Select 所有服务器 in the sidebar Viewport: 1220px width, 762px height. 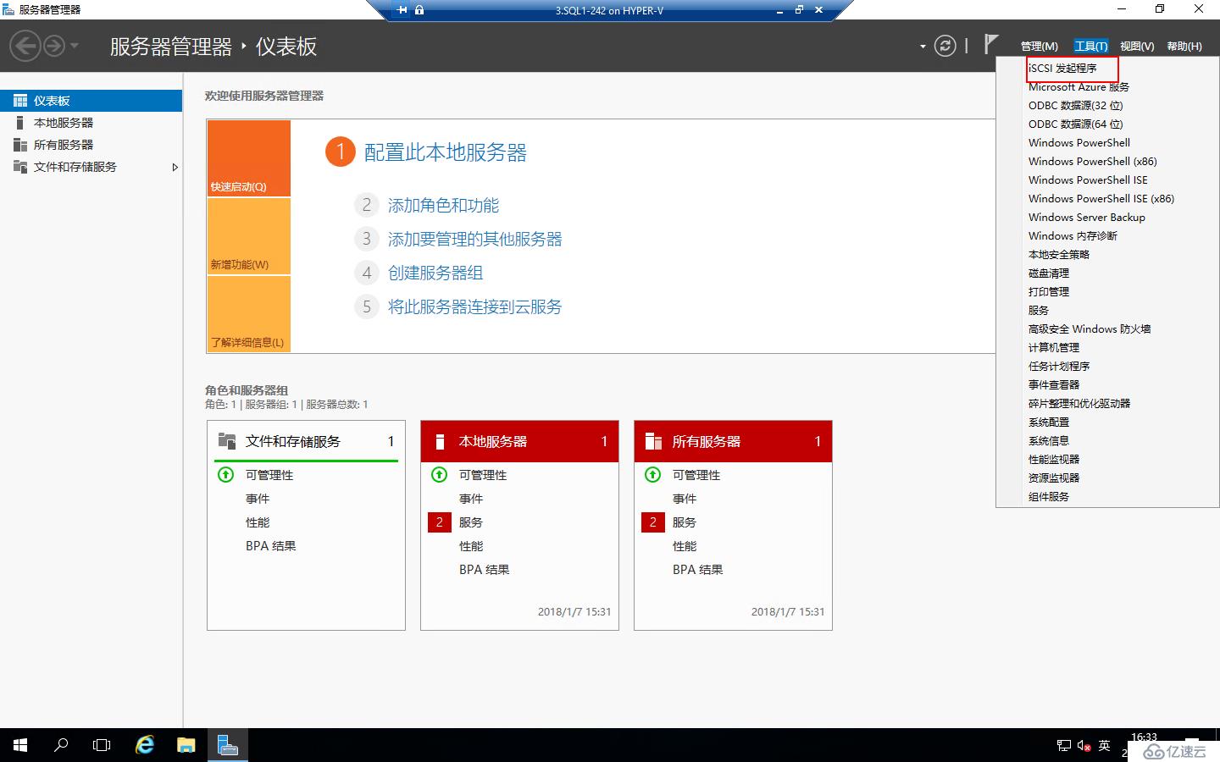[x=91, y=145]
